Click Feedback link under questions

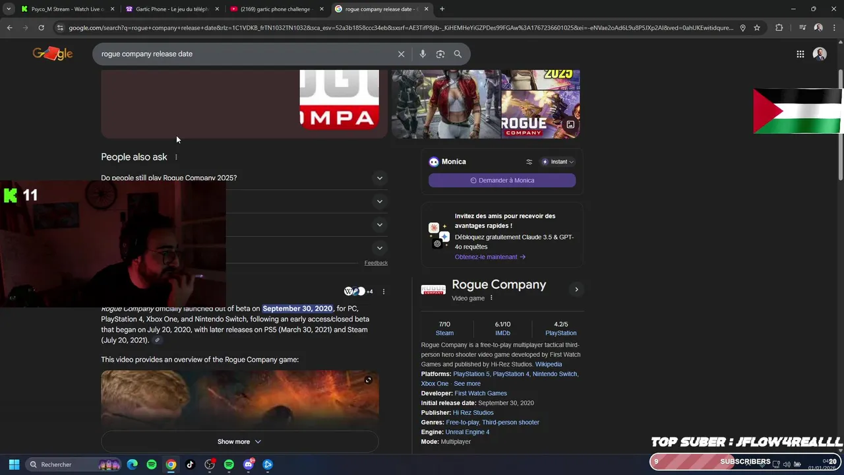(x=376, y=263)
